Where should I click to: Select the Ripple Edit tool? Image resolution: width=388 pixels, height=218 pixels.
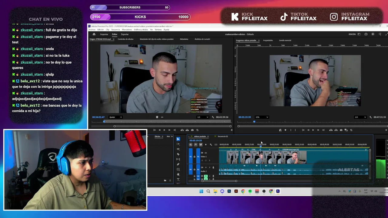pos(178,149)
